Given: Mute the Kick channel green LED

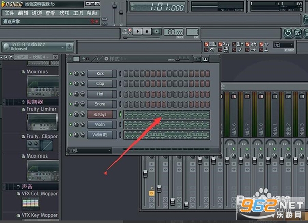Looking at the screenshot, I should [70, 74].
